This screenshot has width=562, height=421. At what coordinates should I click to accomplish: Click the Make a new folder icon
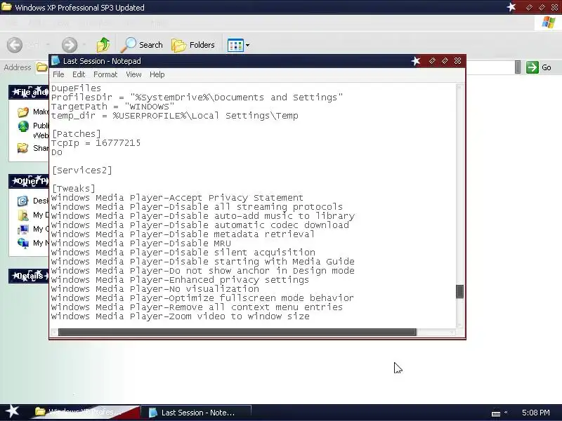tap(22, 112)
